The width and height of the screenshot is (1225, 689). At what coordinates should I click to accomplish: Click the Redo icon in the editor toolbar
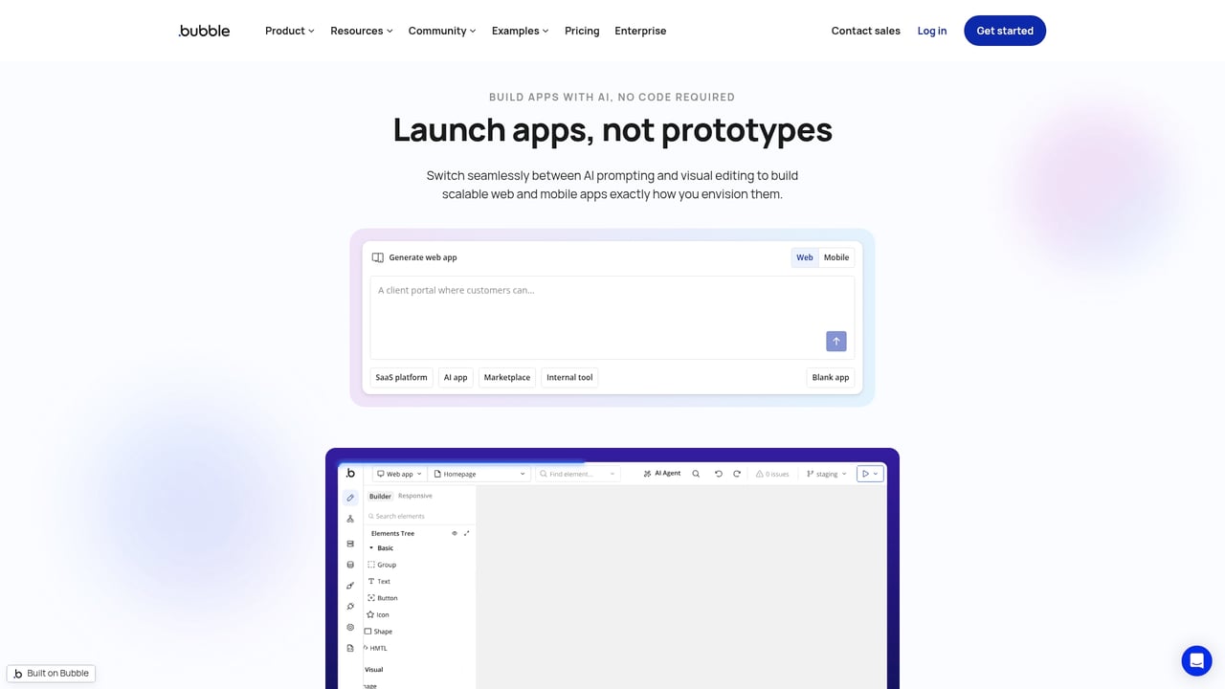[737, 474]
